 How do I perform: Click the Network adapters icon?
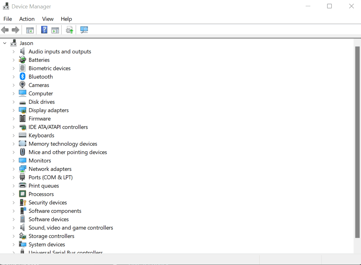22,169
